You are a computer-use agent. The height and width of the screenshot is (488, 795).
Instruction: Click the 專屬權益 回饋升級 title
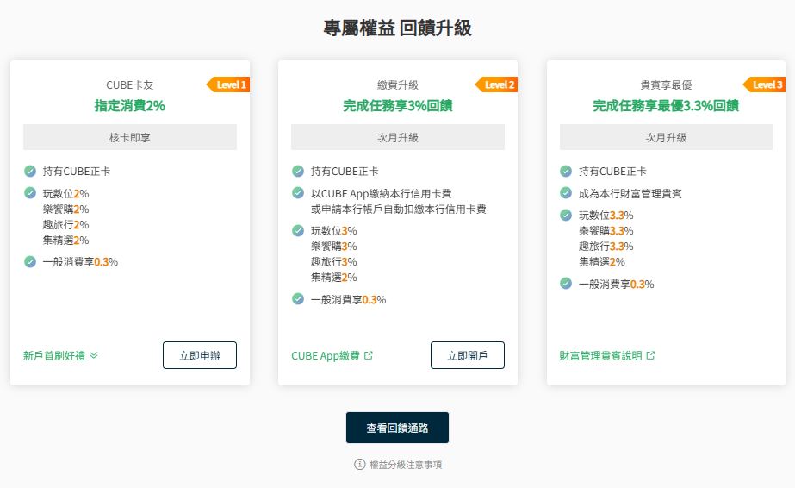(398, 28)
